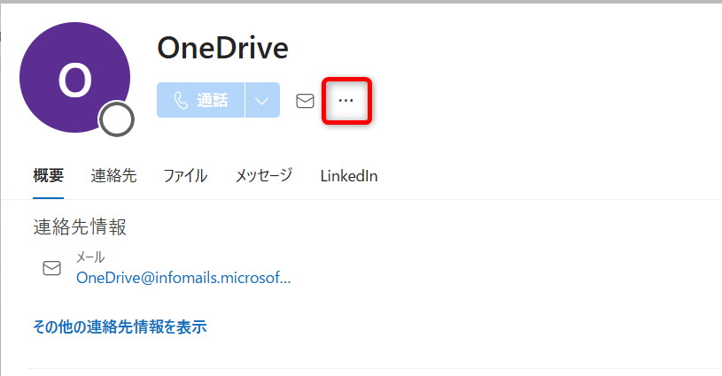722x376 pixels.
Task: Click the send email envelope icon beside the call button
Action: [x=305, y=101]
